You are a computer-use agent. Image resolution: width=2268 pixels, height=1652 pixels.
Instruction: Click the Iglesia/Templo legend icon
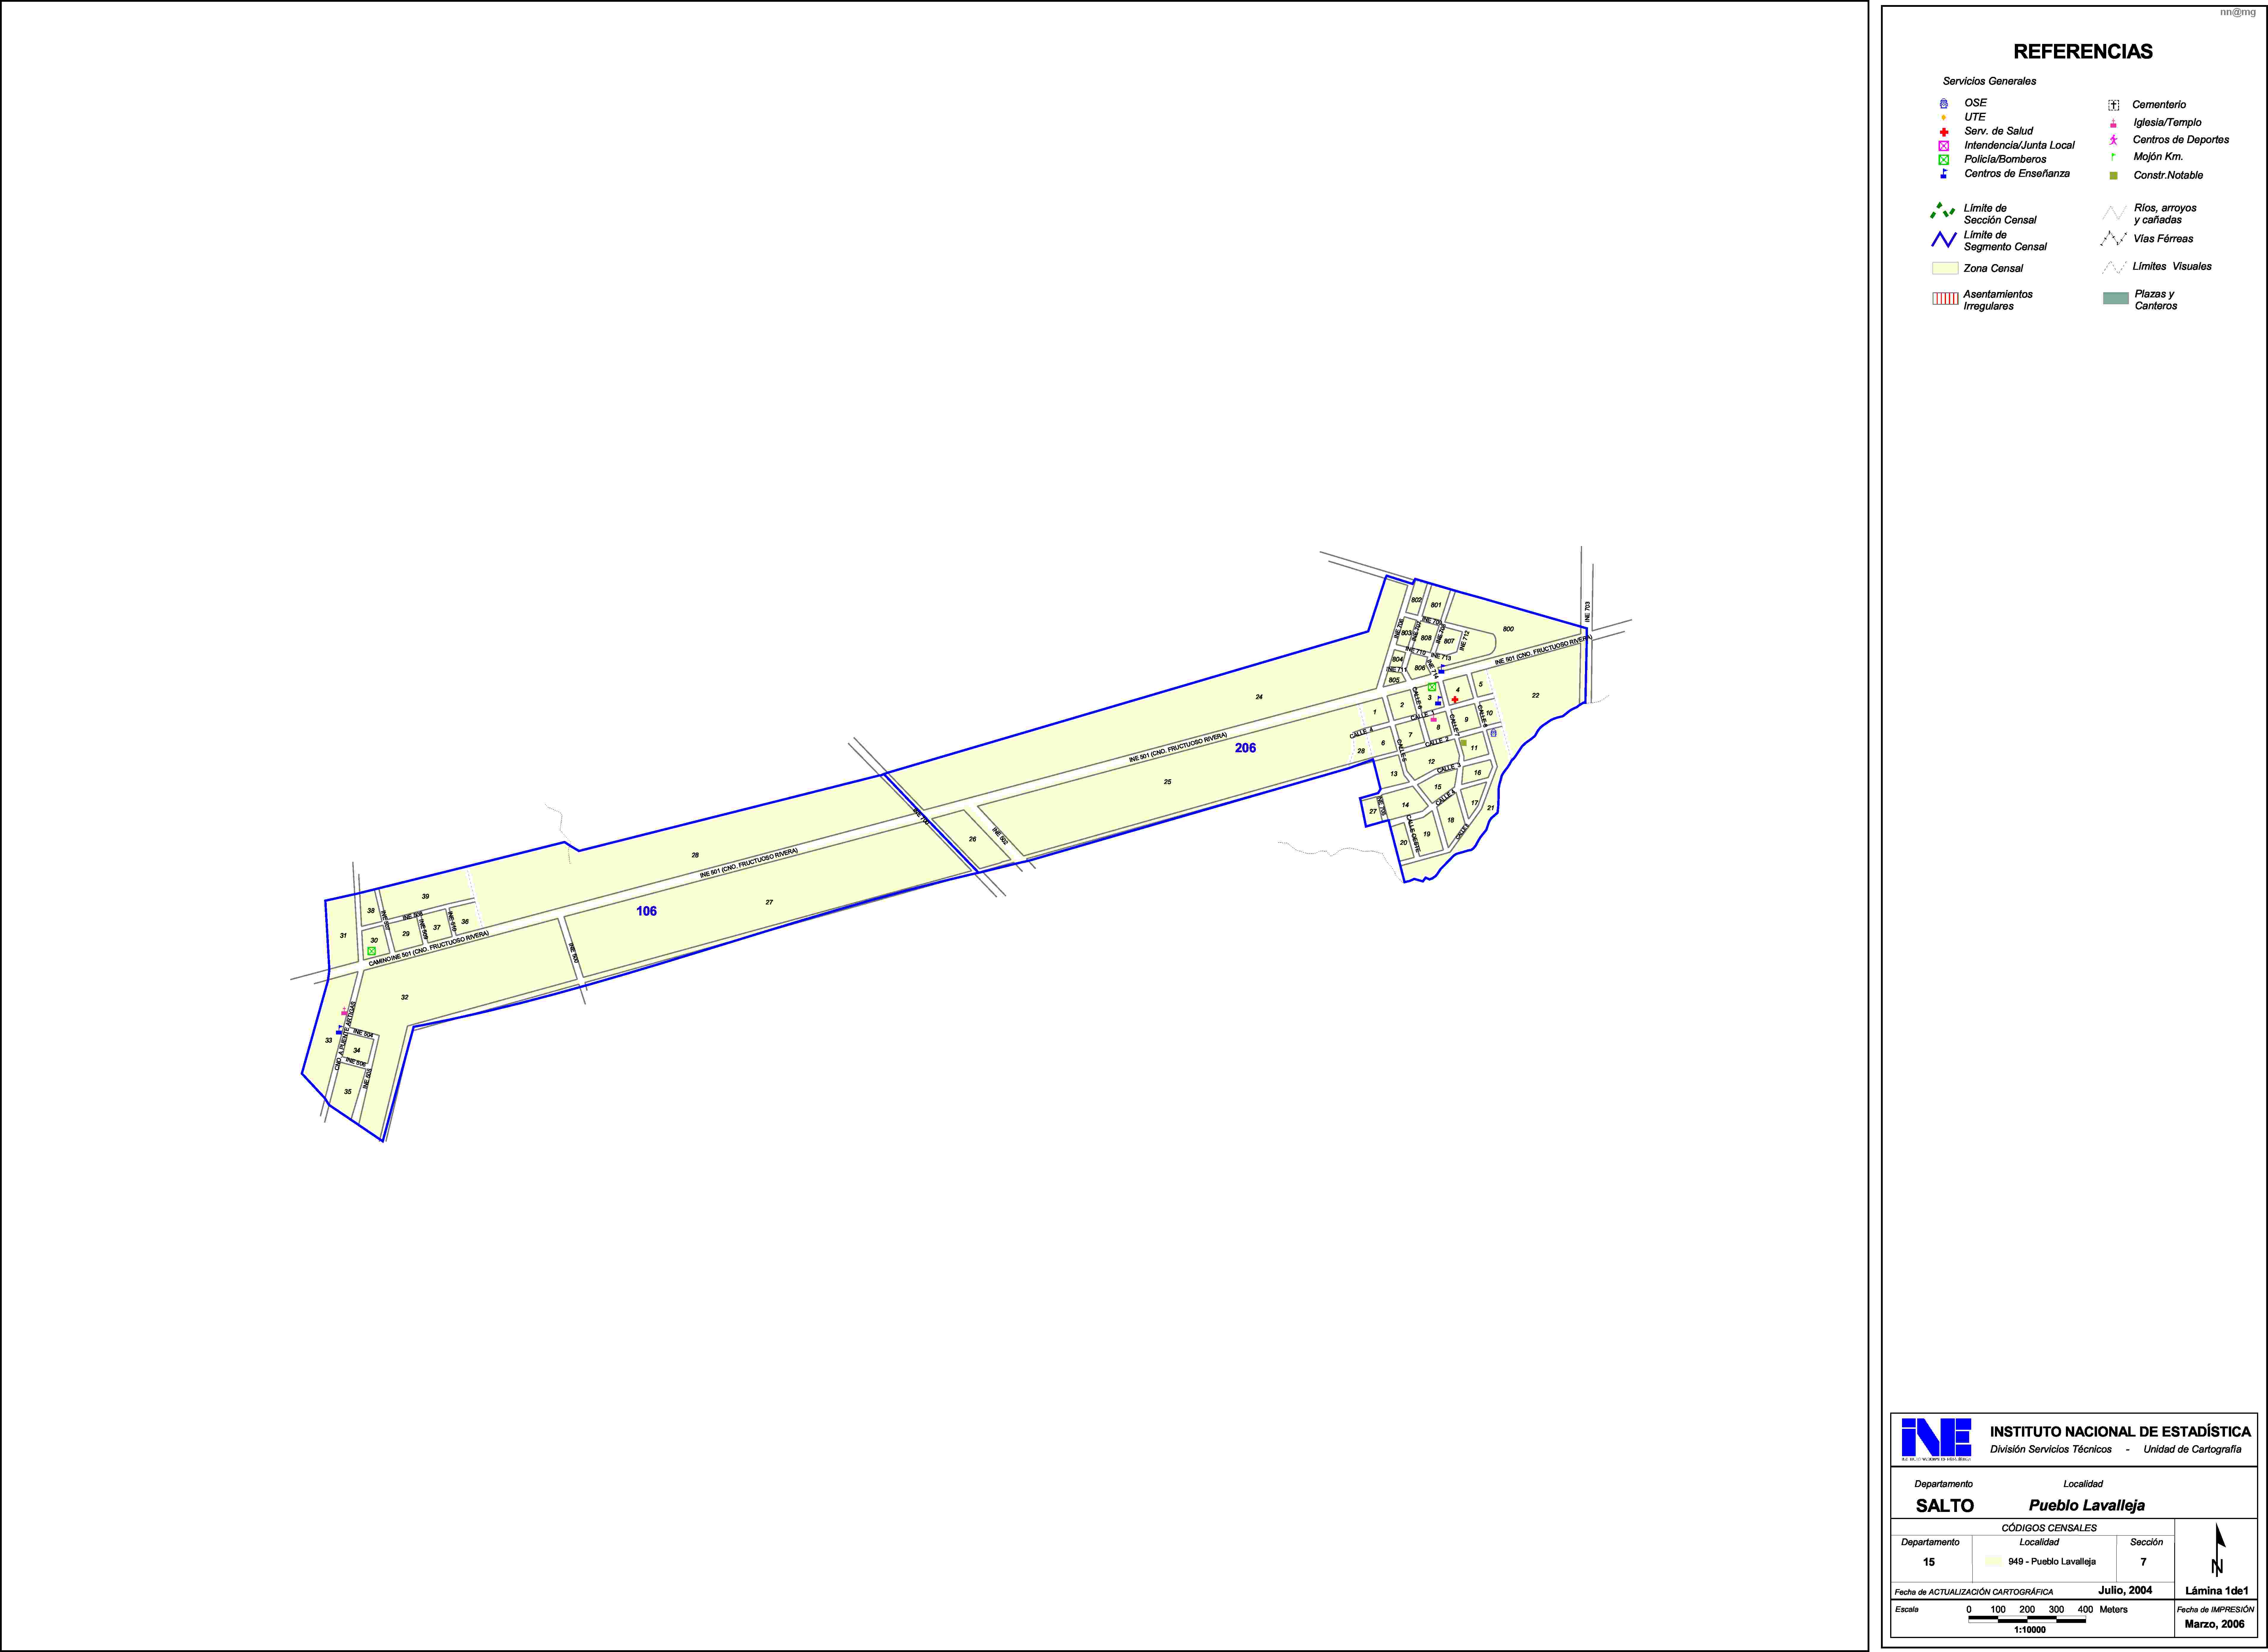pyautogui.click(x=2113, y=123)
